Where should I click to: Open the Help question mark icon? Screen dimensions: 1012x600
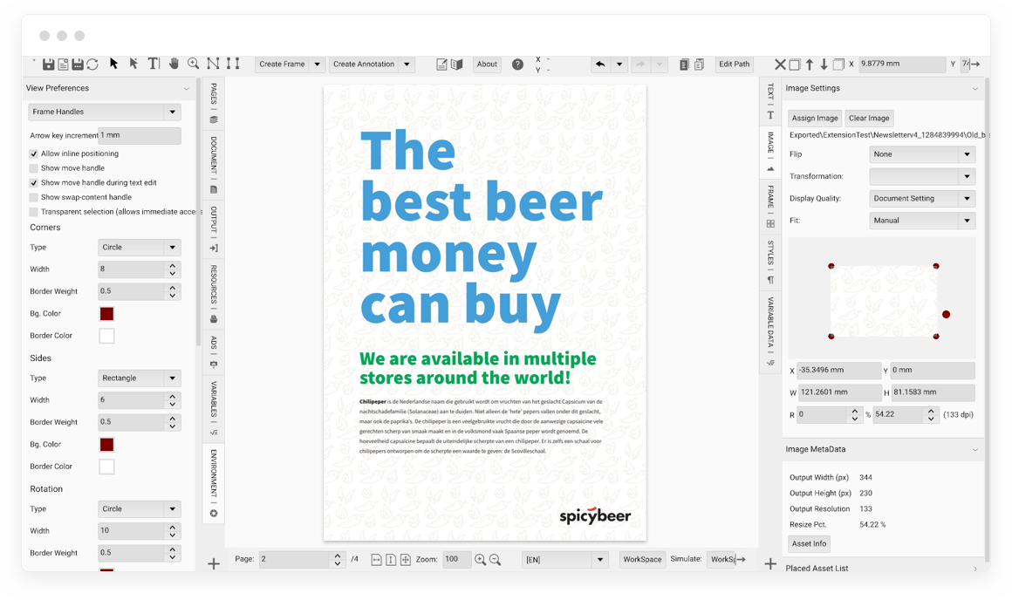click(517, 64)
